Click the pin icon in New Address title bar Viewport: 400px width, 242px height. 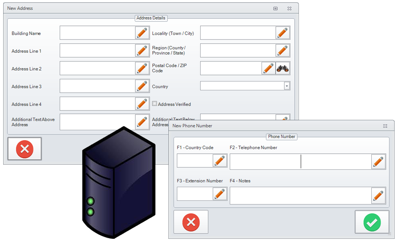pyautogui.click(x=275, y=8)
